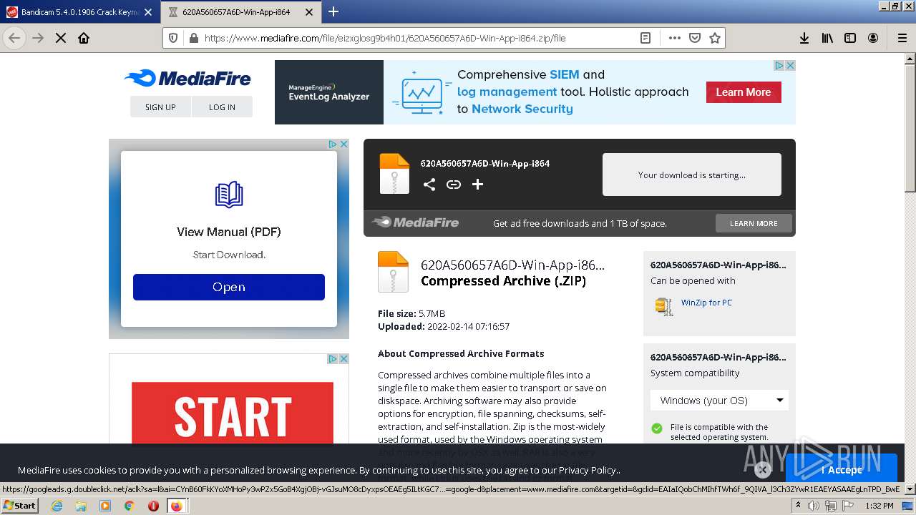Click the Firefox forward arrow button

coord(38,38)
